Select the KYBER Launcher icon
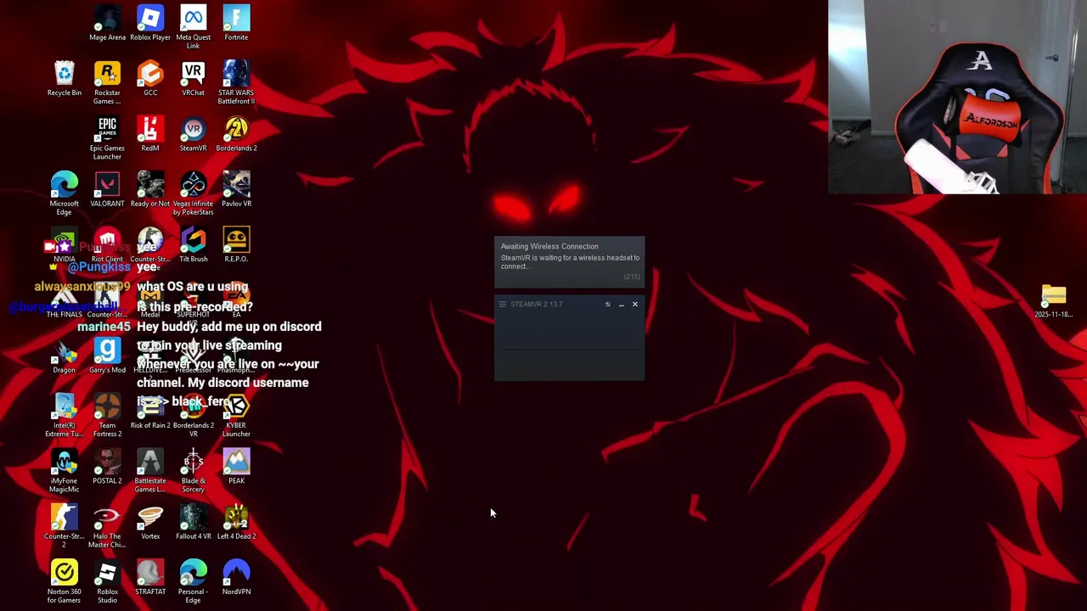The image size is (1087, 611). click(236, 415)
